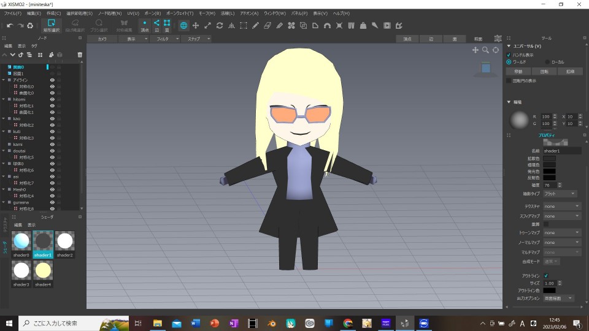Uncheck the ハンドル表示 checkbox

point(509,55)
